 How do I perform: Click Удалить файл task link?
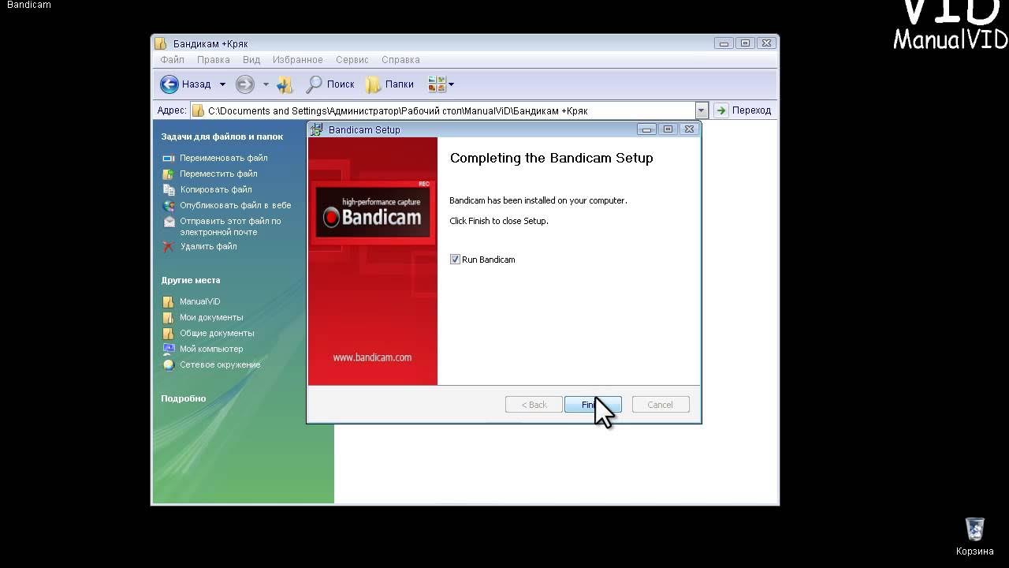coord(208,246)
